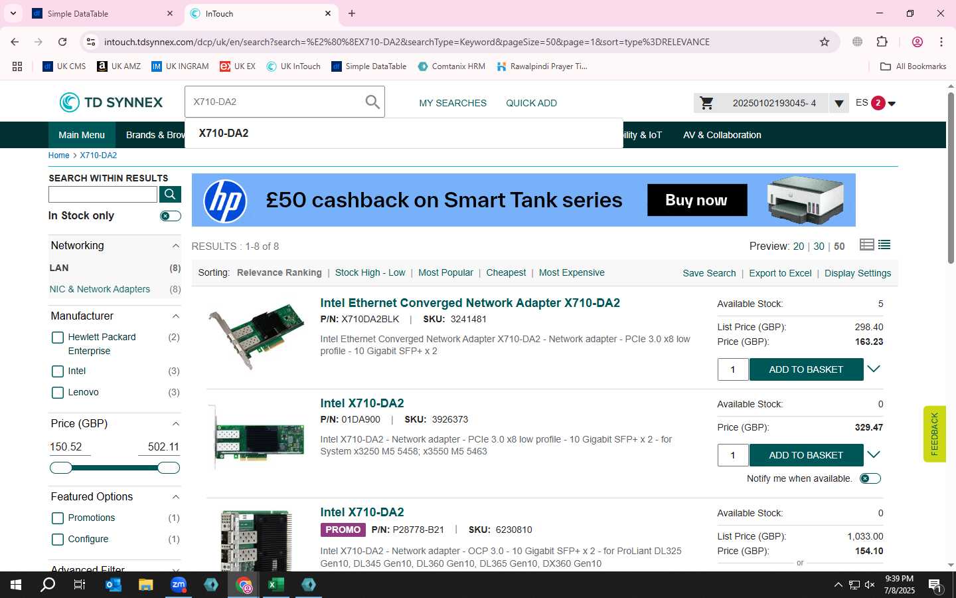This screenshot has height=598, width=956.
Task: Toggle In Stock only switch
Action: (x=171, y=216)
